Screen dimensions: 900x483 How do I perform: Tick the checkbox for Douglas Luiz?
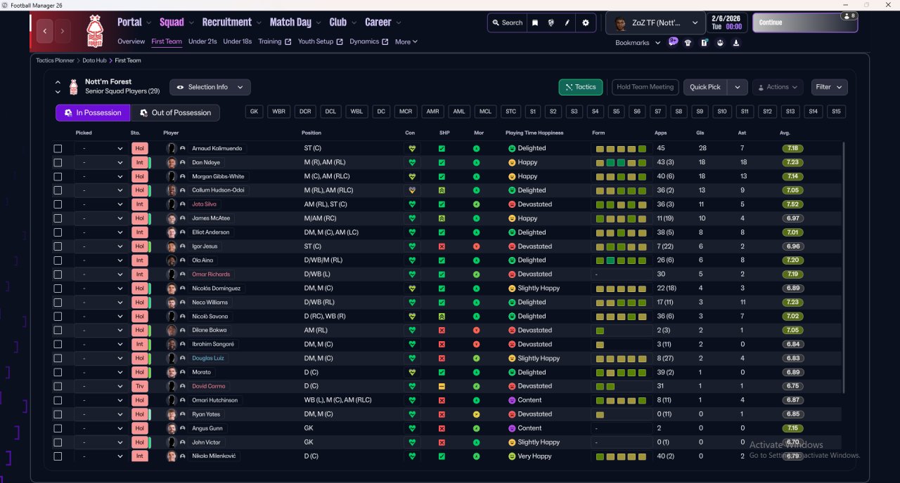pyautogui.click(x=58, y=358)
